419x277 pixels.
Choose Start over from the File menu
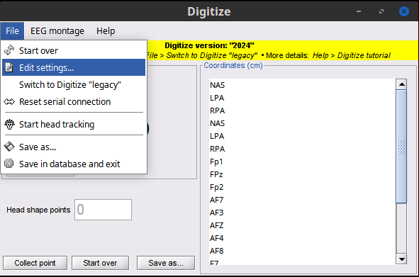[x=74, y=50]
